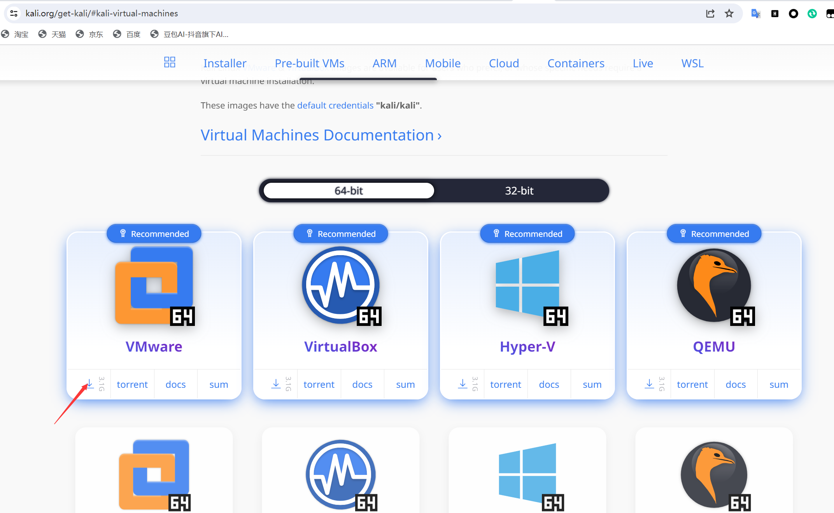Share this page using the share icon

(x=710, y=14)
